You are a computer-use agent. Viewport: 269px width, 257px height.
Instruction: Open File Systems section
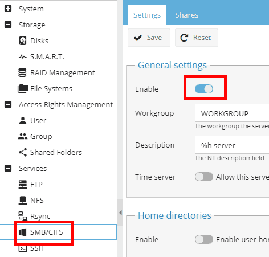point(45,89)
